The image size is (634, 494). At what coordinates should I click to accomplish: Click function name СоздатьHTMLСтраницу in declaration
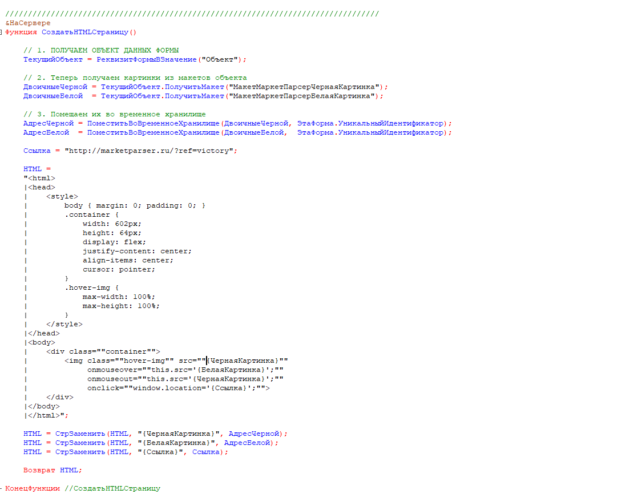[85, 32]
